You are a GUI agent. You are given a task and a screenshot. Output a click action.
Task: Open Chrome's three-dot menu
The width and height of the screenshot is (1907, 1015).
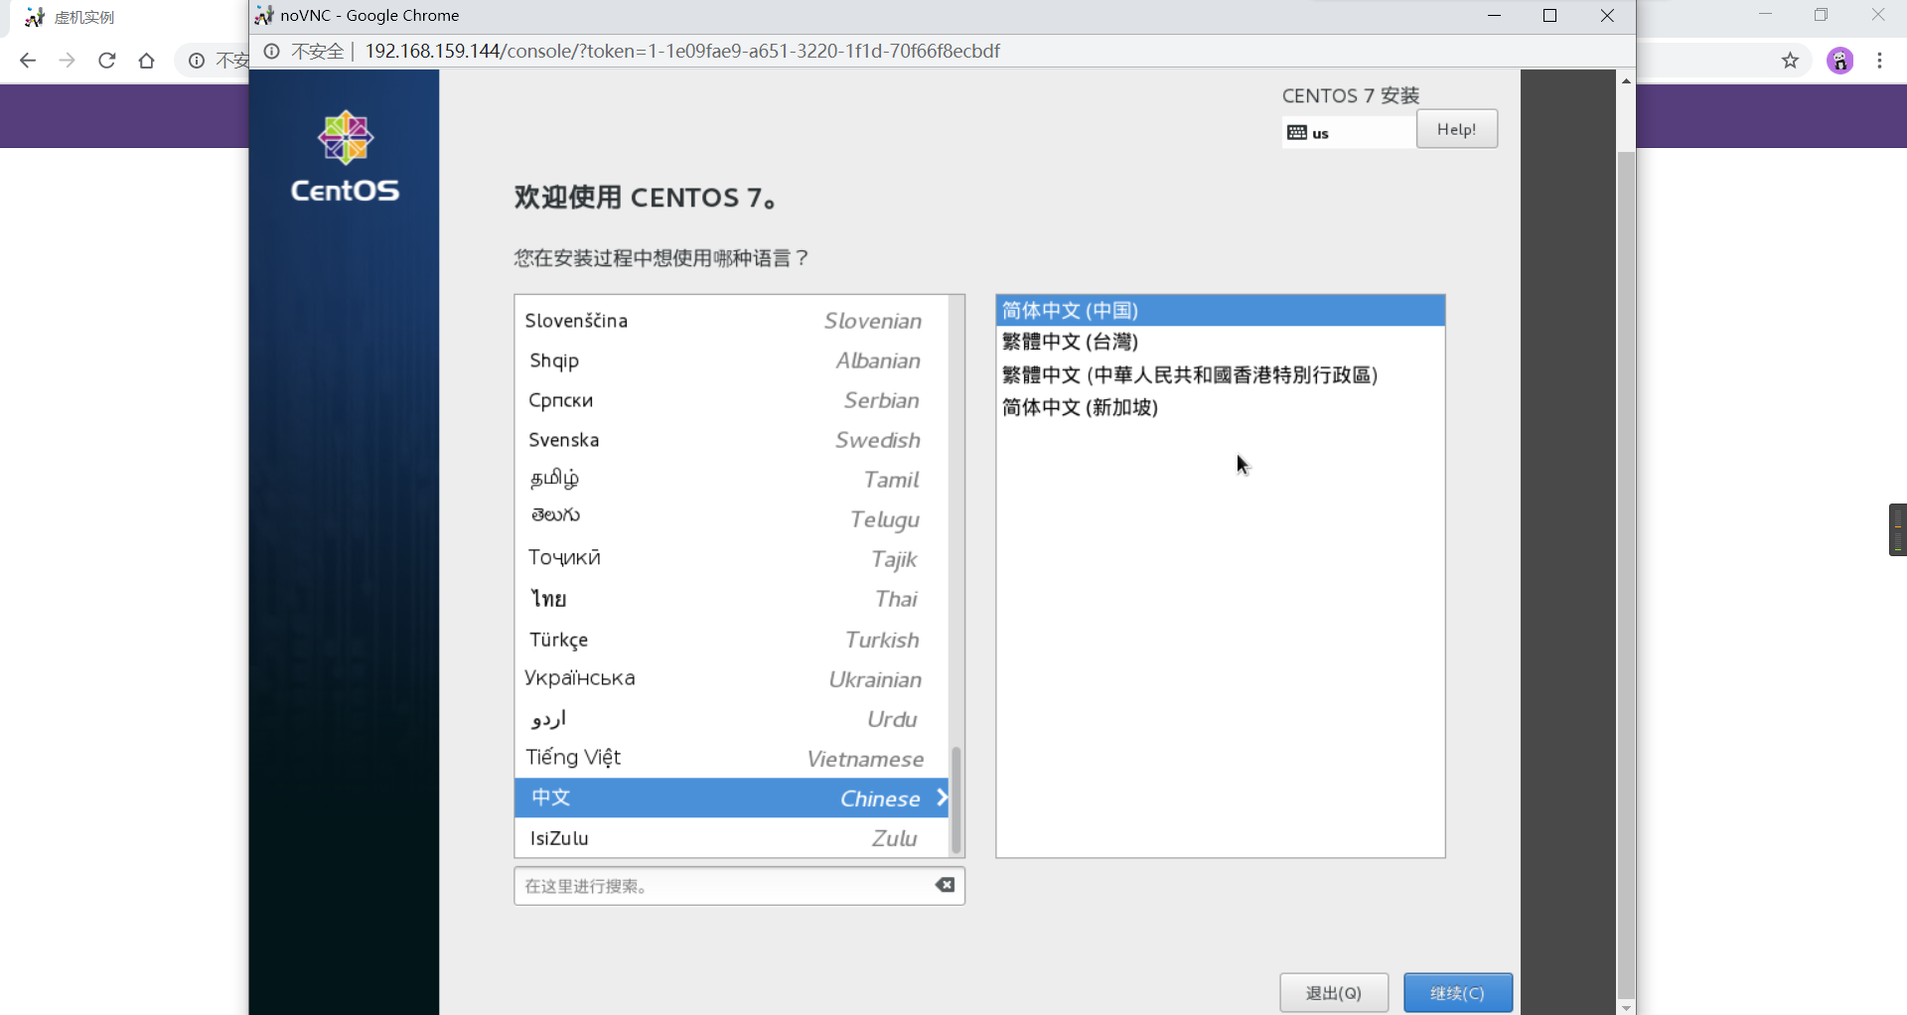(1880, 60)
